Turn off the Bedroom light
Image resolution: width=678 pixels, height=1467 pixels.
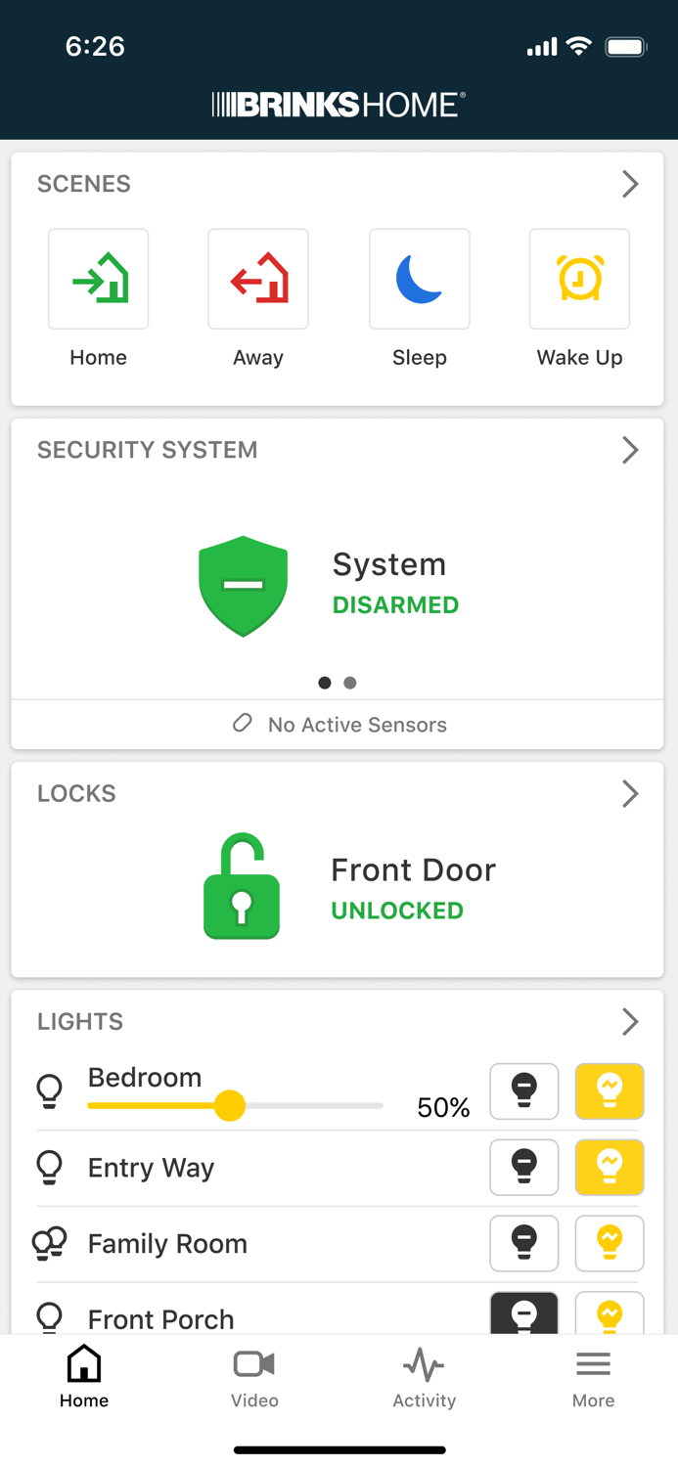tap(523, 1091)
